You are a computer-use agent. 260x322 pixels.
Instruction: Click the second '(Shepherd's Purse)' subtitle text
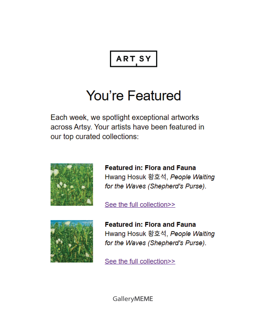click(176, 243)
